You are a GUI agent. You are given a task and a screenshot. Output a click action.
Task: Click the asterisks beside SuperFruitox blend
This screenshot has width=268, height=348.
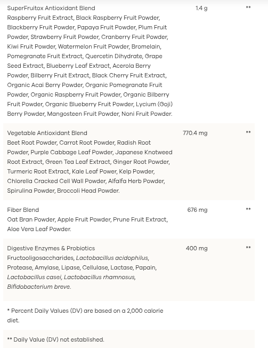[x=248, y=7]
